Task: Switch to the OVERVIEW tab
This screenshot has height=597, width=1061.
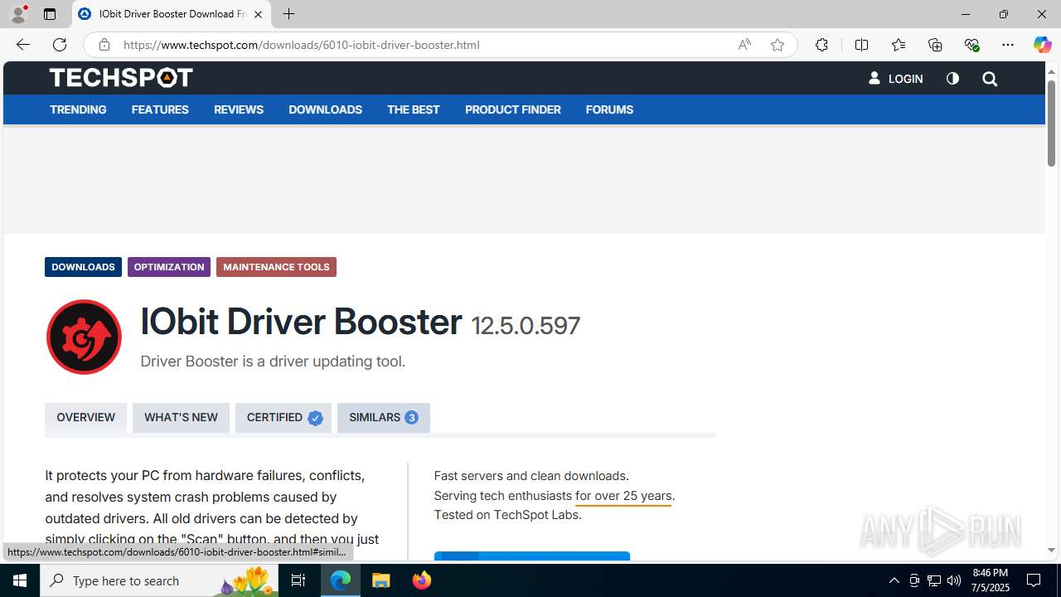Action: point(86,418)
